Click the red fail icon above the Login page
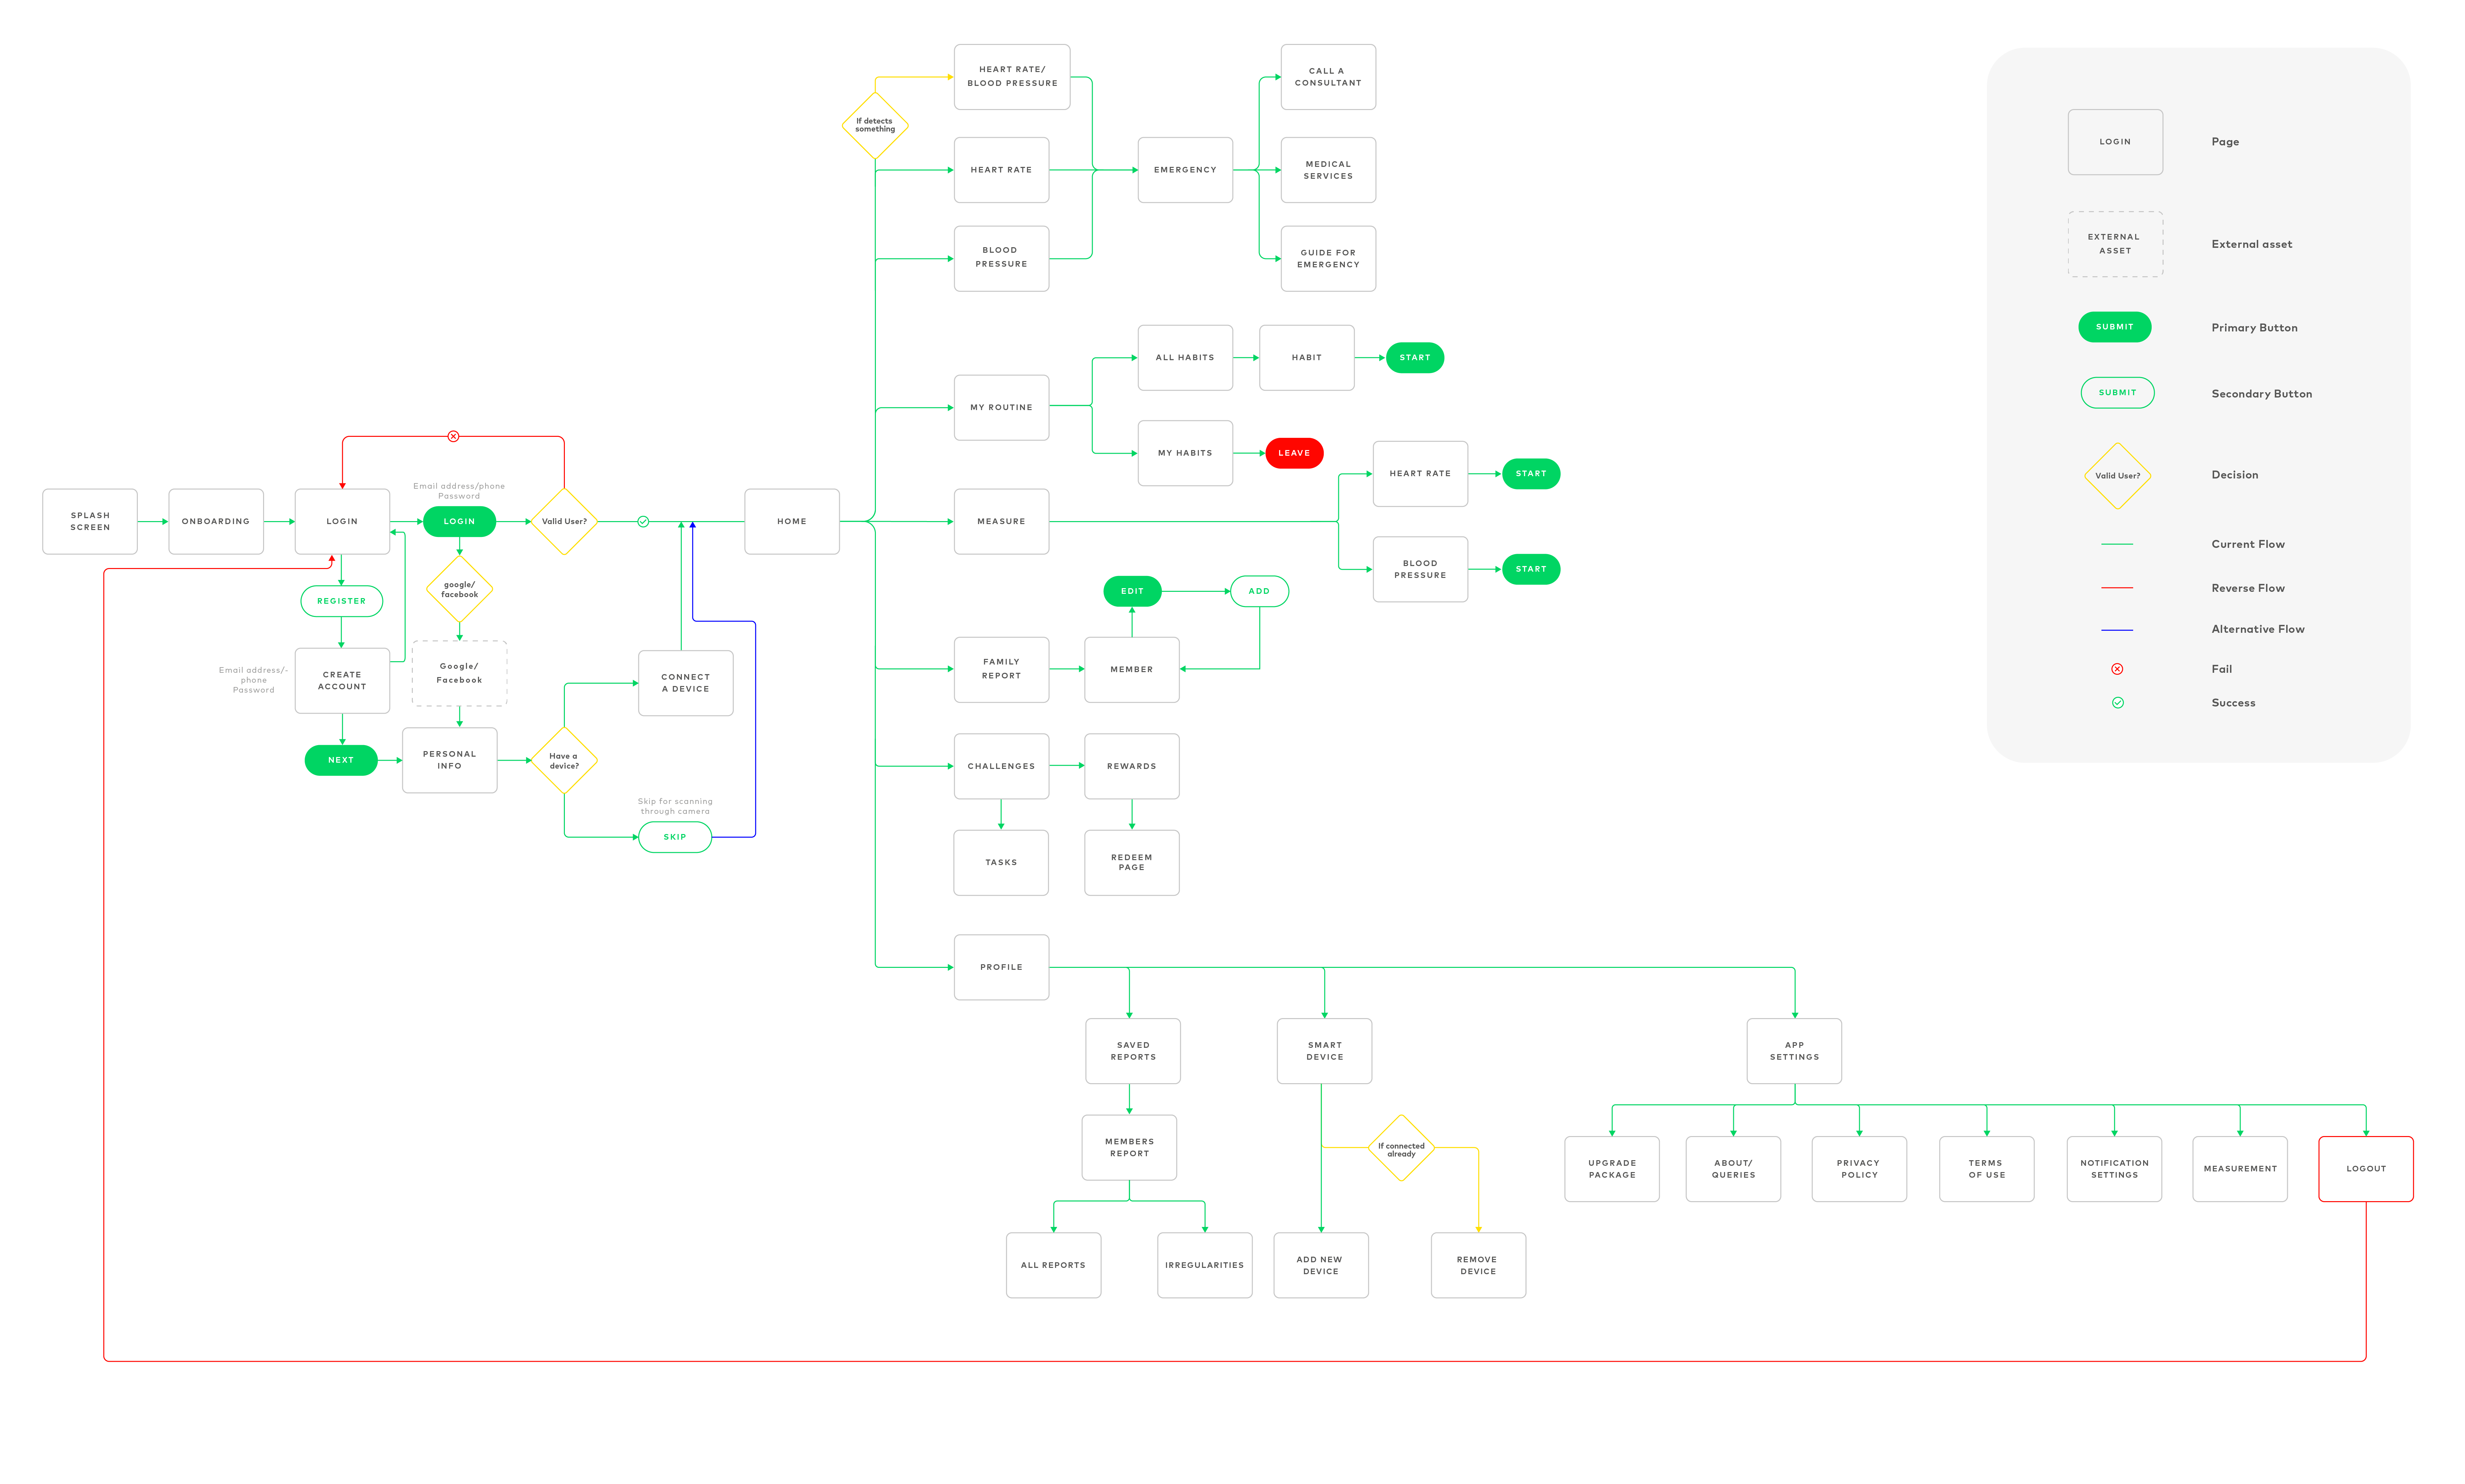2465x1484 pixels. click(453, 436)
